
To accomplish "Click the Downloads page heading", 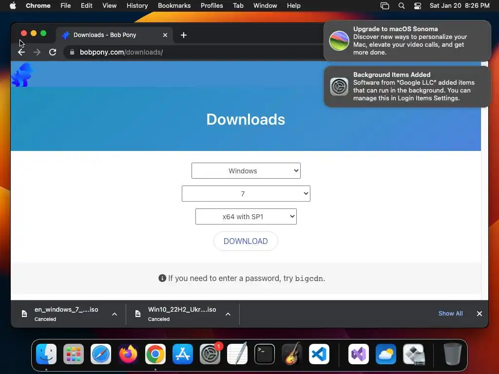I will point(246,120).
